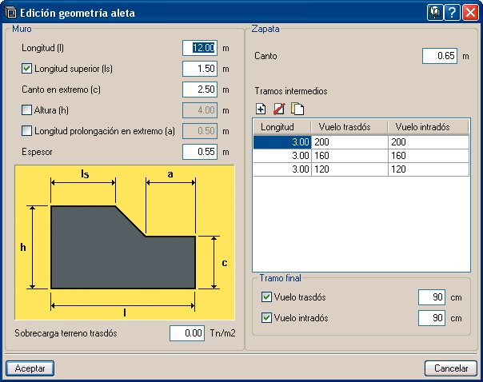
Task: Click the Aceptar button
Action: pyautogui.click(x=30, y=368)
